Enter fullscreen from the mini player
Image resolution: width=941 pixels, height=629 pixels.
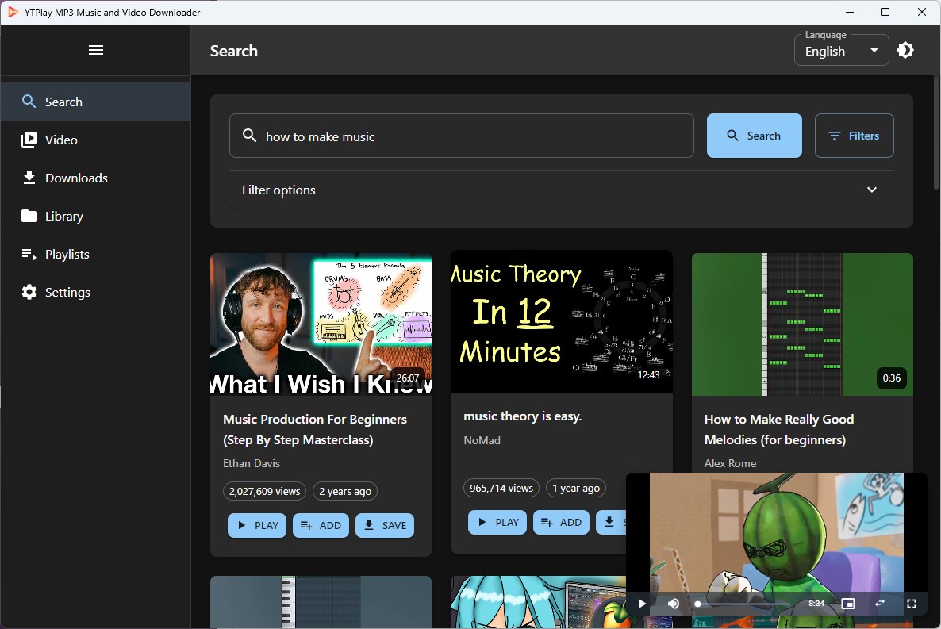[x=912, y=604]
